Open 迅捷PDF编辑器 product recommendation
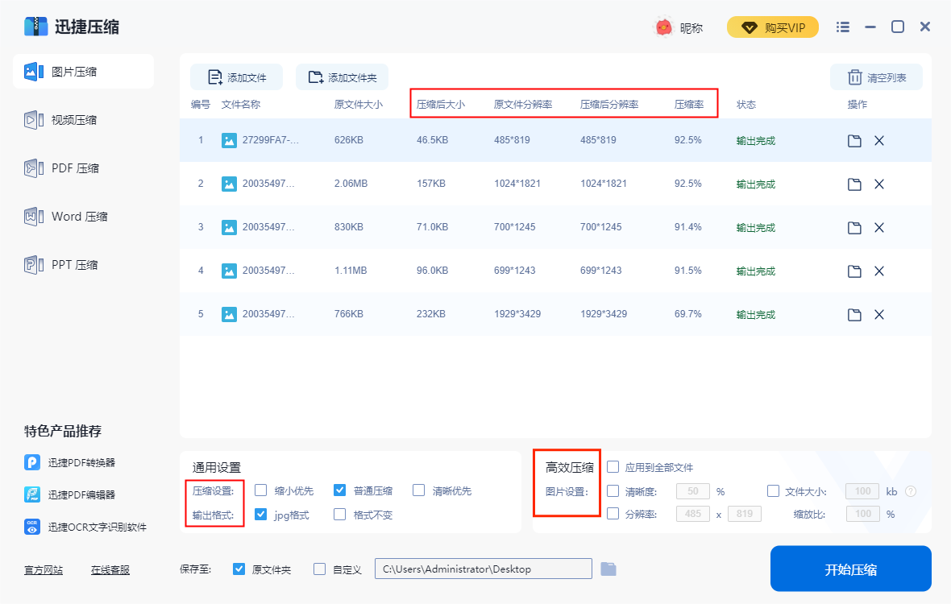The width and height of the screenshot is (951, 604). 70,494
